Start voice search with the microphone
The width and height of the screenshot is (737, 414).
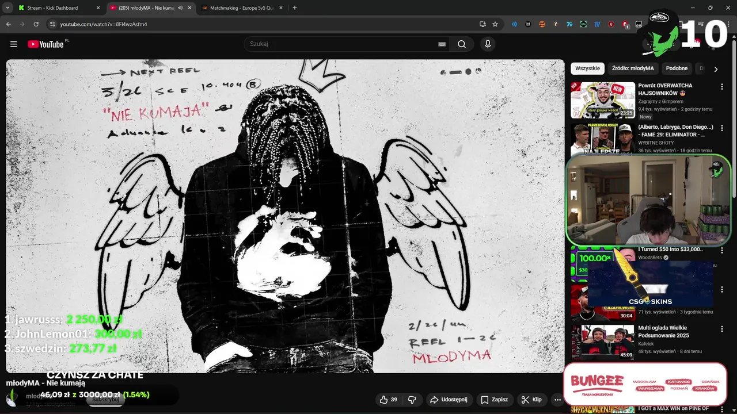click(x=488, y=44)
